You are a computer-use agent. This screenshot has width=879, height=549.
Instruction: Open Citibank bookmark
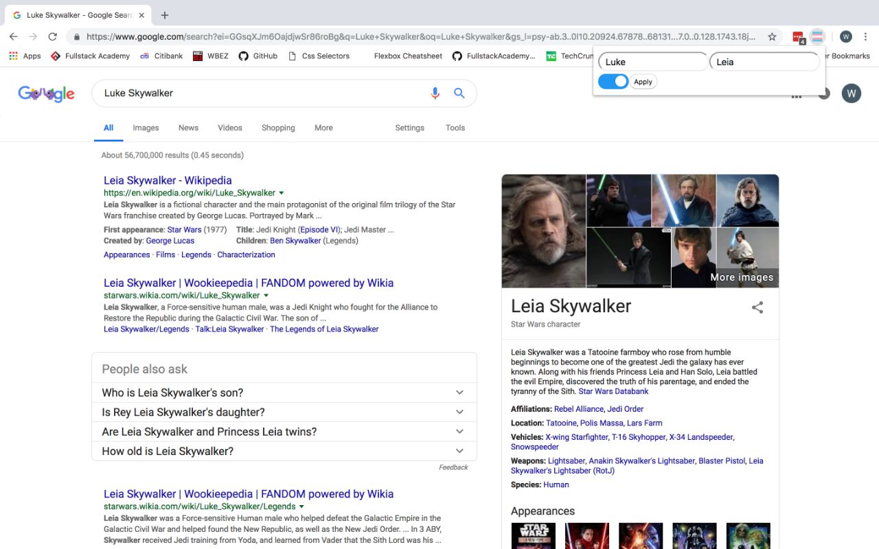point(161,56)
